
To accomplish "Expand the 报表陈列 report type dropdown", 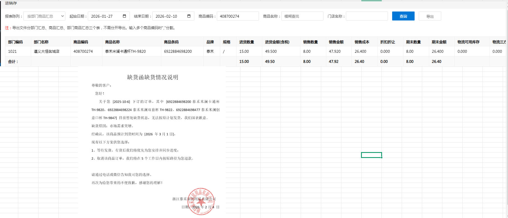I will coord(44,16).
